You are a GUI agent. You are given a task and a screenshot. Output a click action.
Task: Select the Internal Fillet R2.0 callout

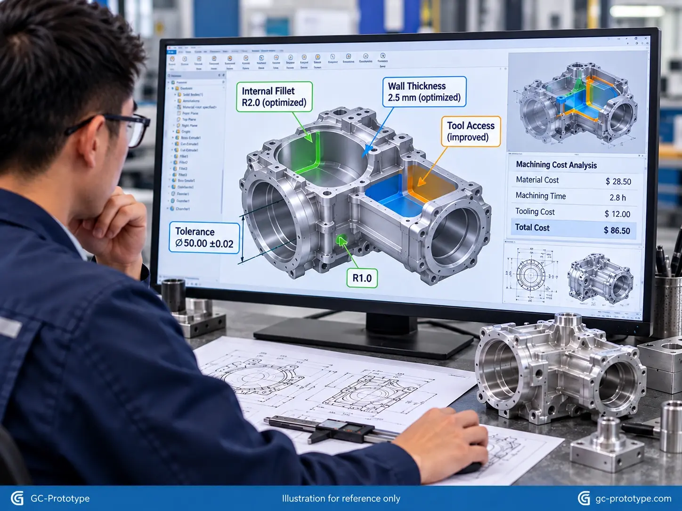(274, 97)
